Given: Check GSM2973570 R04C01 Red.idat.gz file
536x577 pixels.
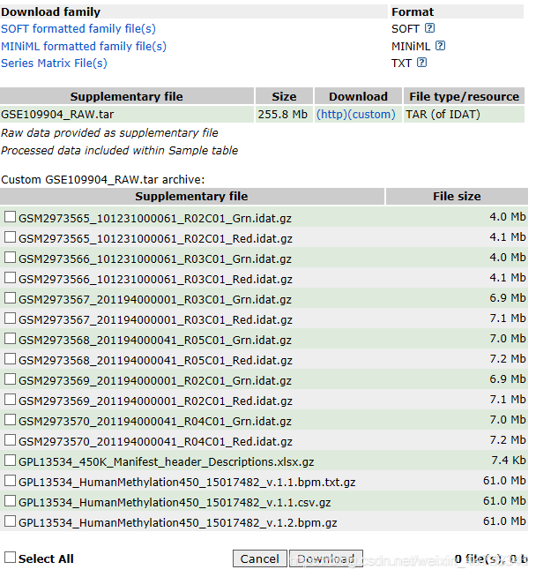Looking at the screenshot, I should coord(10,439).
